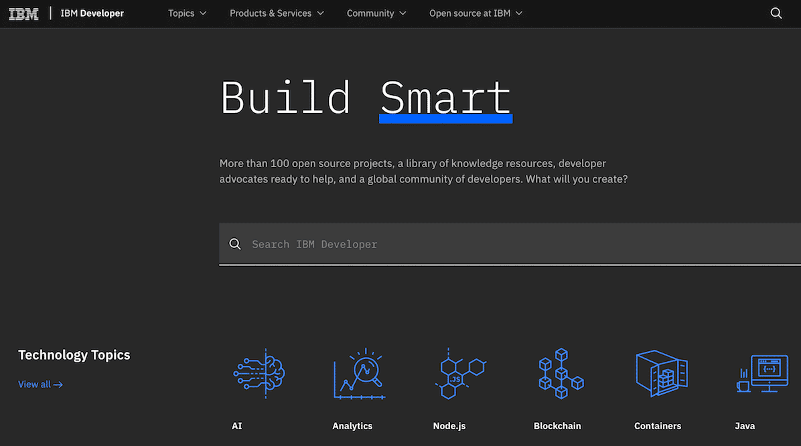This screenshot has height=446, width=801.
Task: Open the Open source at IBM menu
Action: click(476, 13)
